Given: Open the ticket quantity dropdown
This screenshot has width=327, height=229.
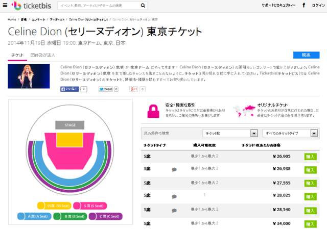Looking at the screenshot, I should (x=230, y=133).
